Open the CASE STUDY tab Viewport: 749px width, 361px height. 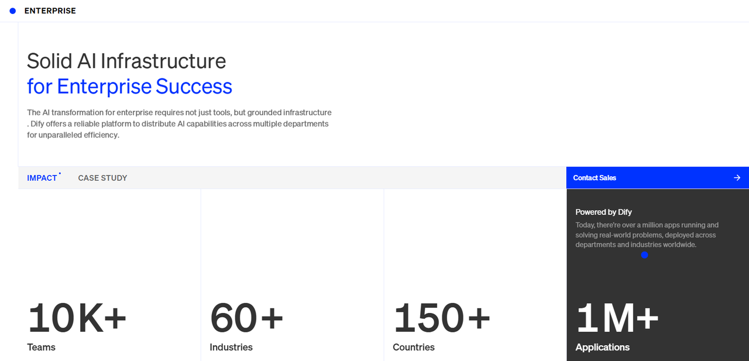102,178
